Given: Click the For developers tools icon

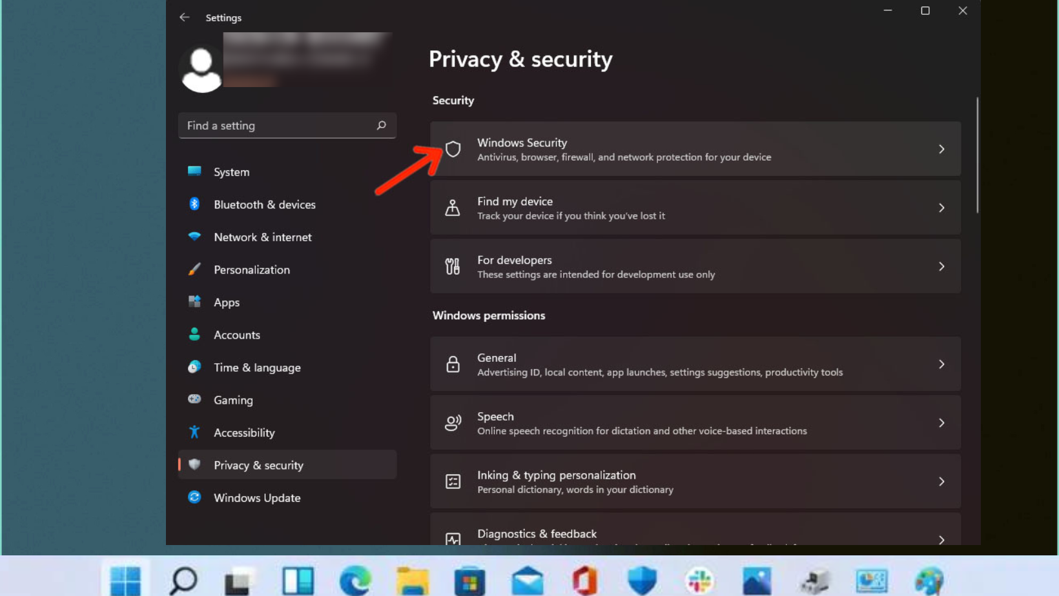Looking at the screenshot, I should coord(453,266).
